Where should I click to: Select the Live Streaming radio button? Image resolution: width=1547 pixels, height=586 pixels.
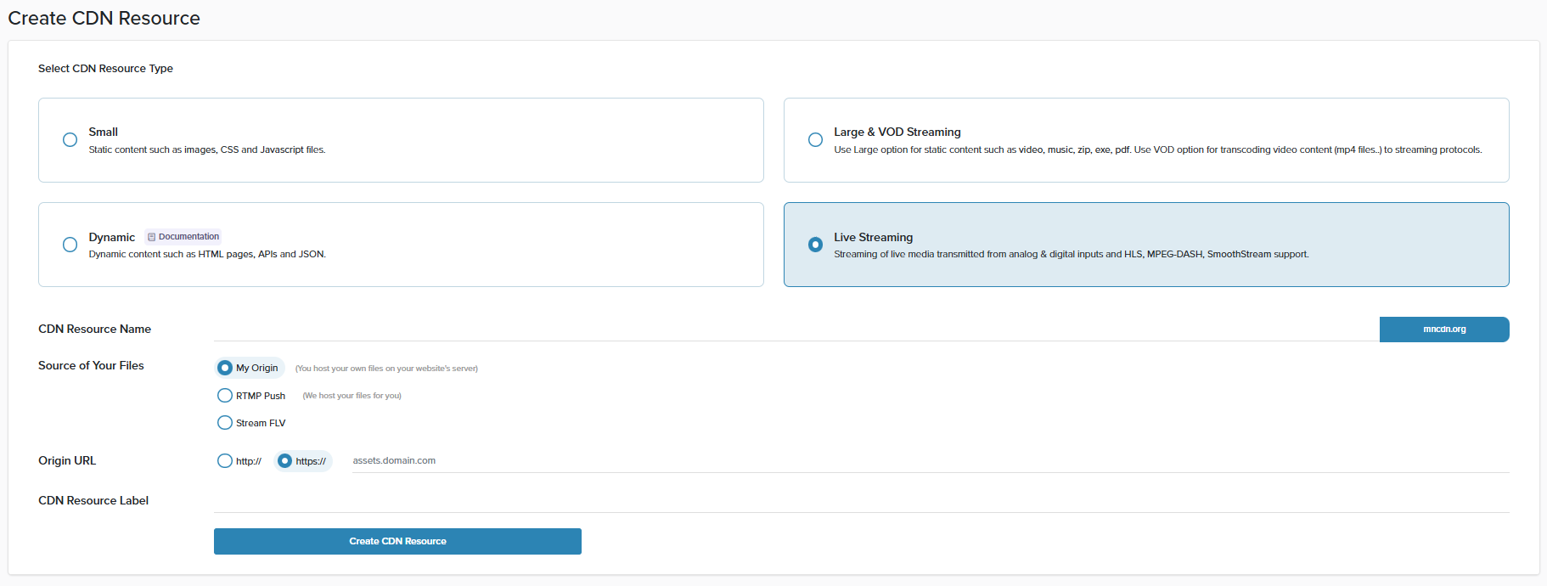(x=815, y=245)
